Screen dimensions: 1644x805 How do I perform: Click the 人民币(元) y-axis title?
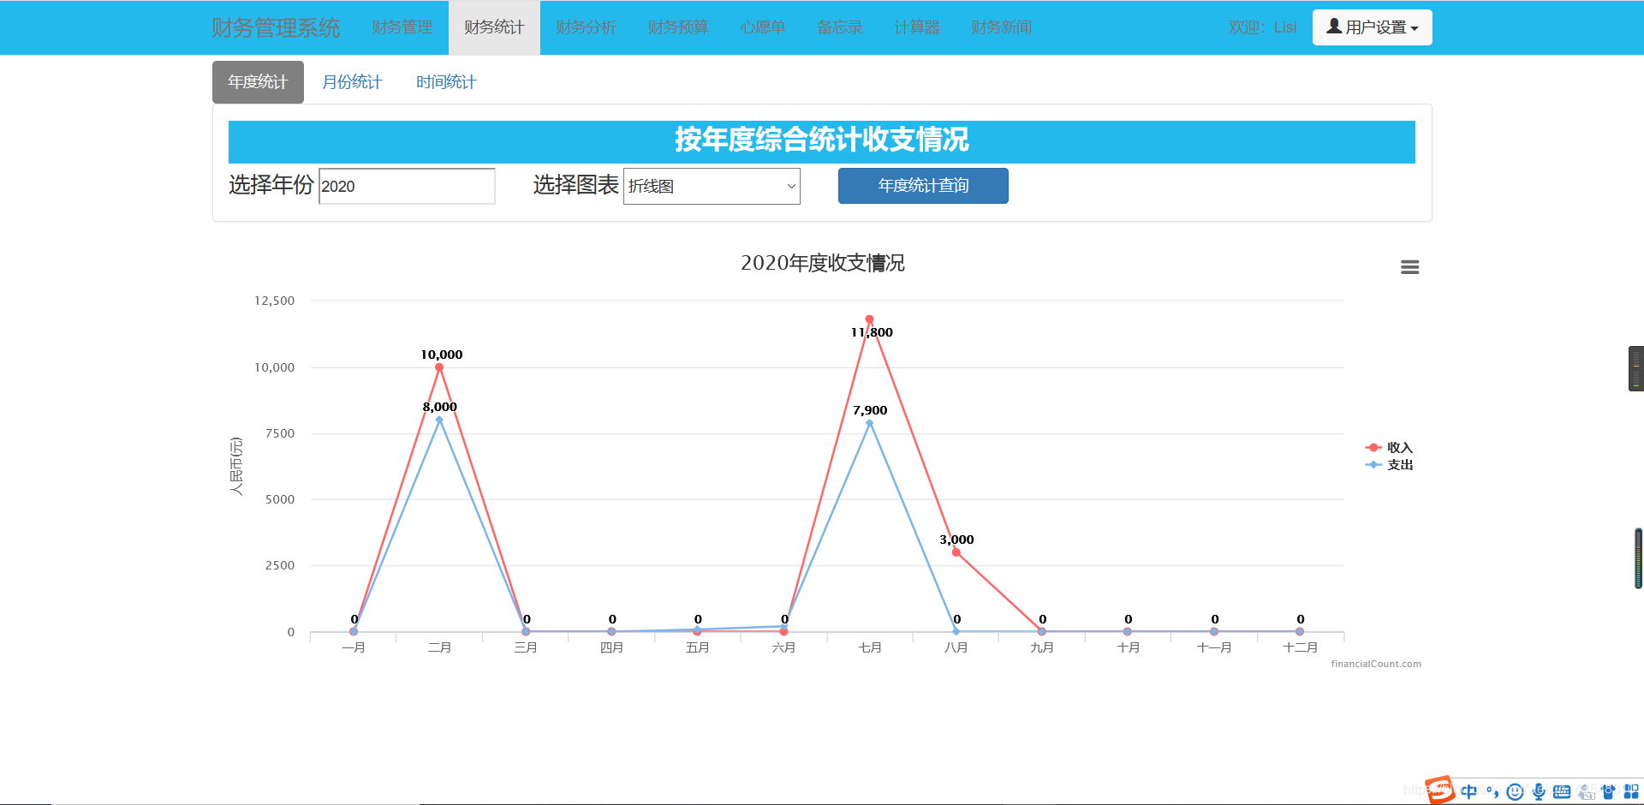[236, 466]
